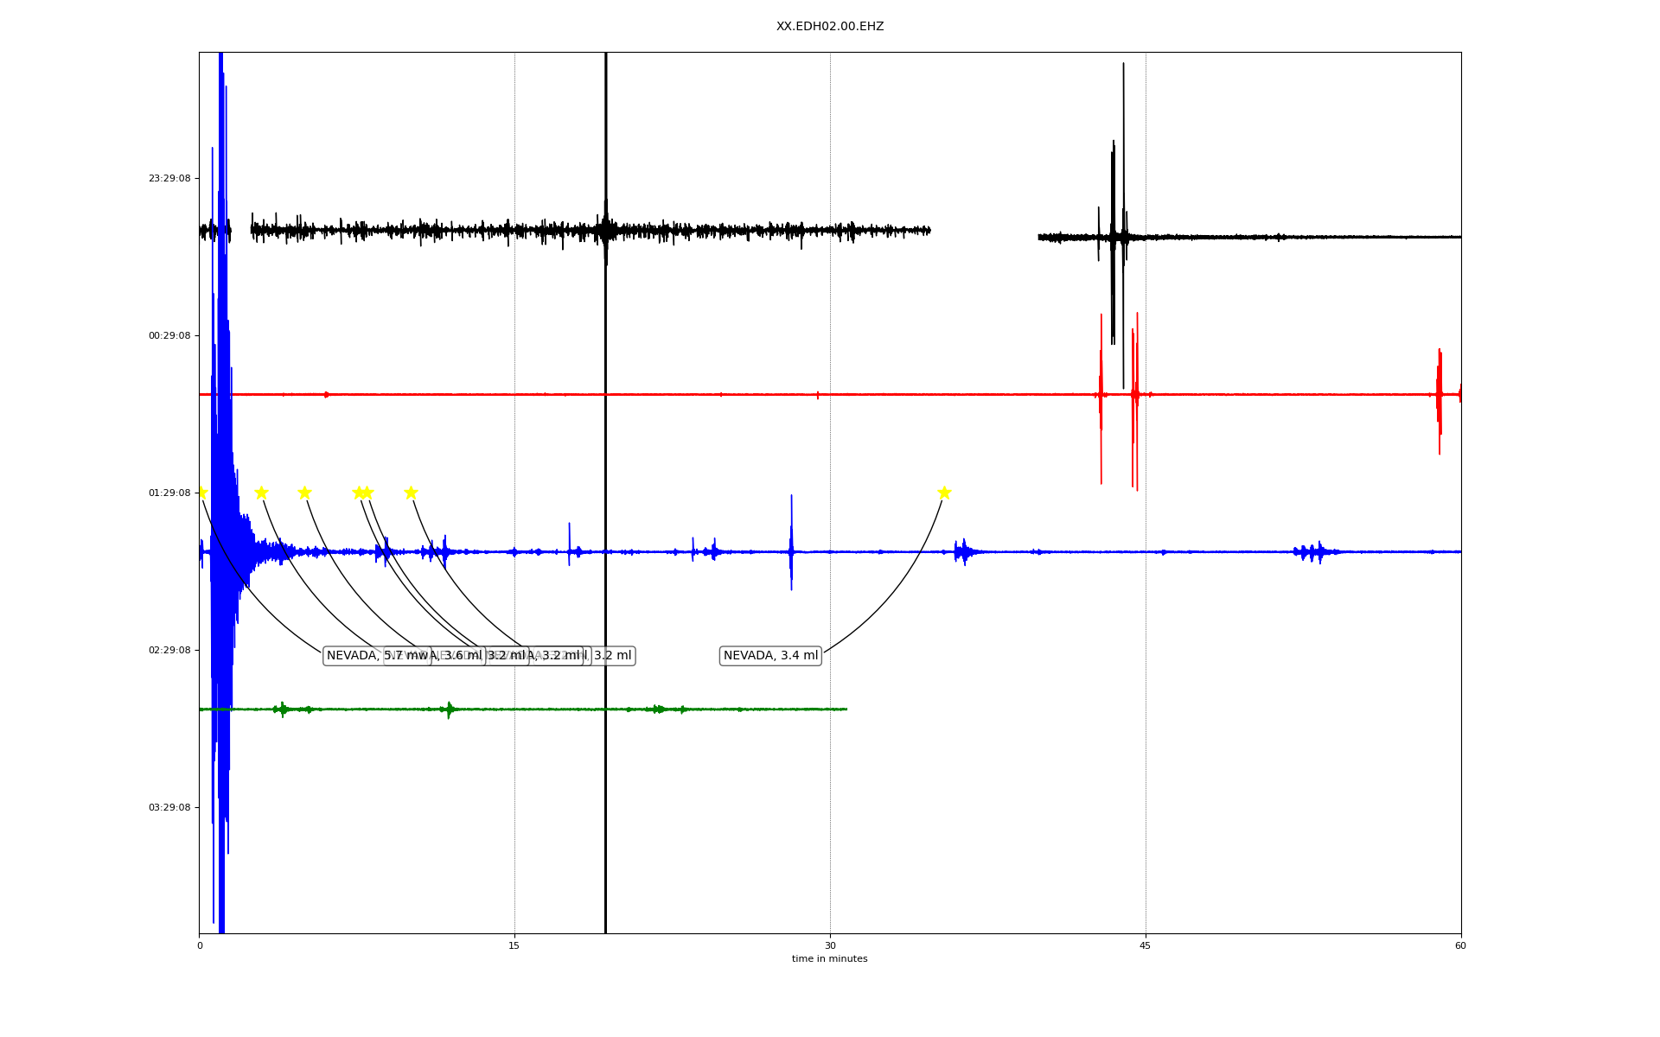Image resolution: width=1660 pixels, height=1037 pixels.
Task: Click the 23:29:08 time axis label
Action: (169, 179)
